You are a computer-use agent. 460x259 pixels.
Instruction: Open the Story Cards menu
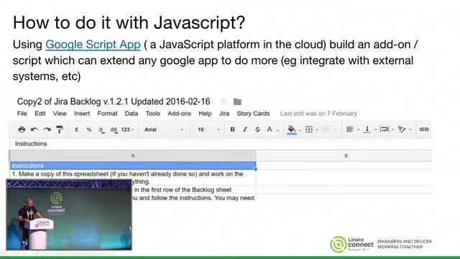click(253, 114)
